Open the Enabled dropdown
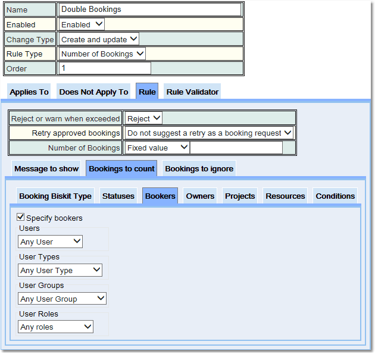The height and width of the screenshot is (354, 375). click(x=82, y=24)
